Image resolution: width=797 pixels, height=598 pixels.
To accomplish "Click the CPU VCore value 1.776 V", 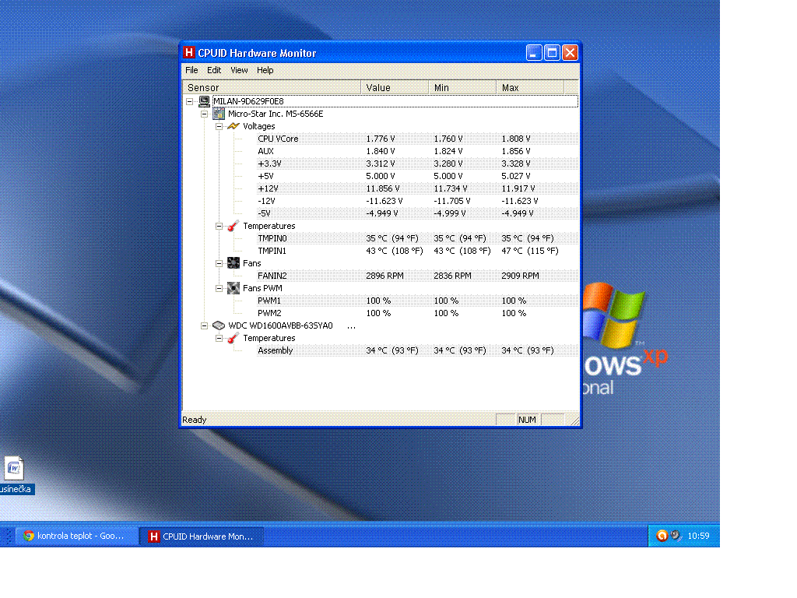I will [380, 139].
